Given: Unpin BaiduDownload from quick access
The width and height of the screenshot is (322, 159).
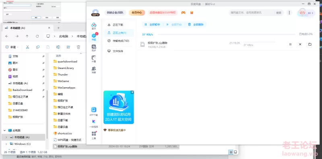Looking at the screenshot, I should pyautogui.click(x=43, y=90).
